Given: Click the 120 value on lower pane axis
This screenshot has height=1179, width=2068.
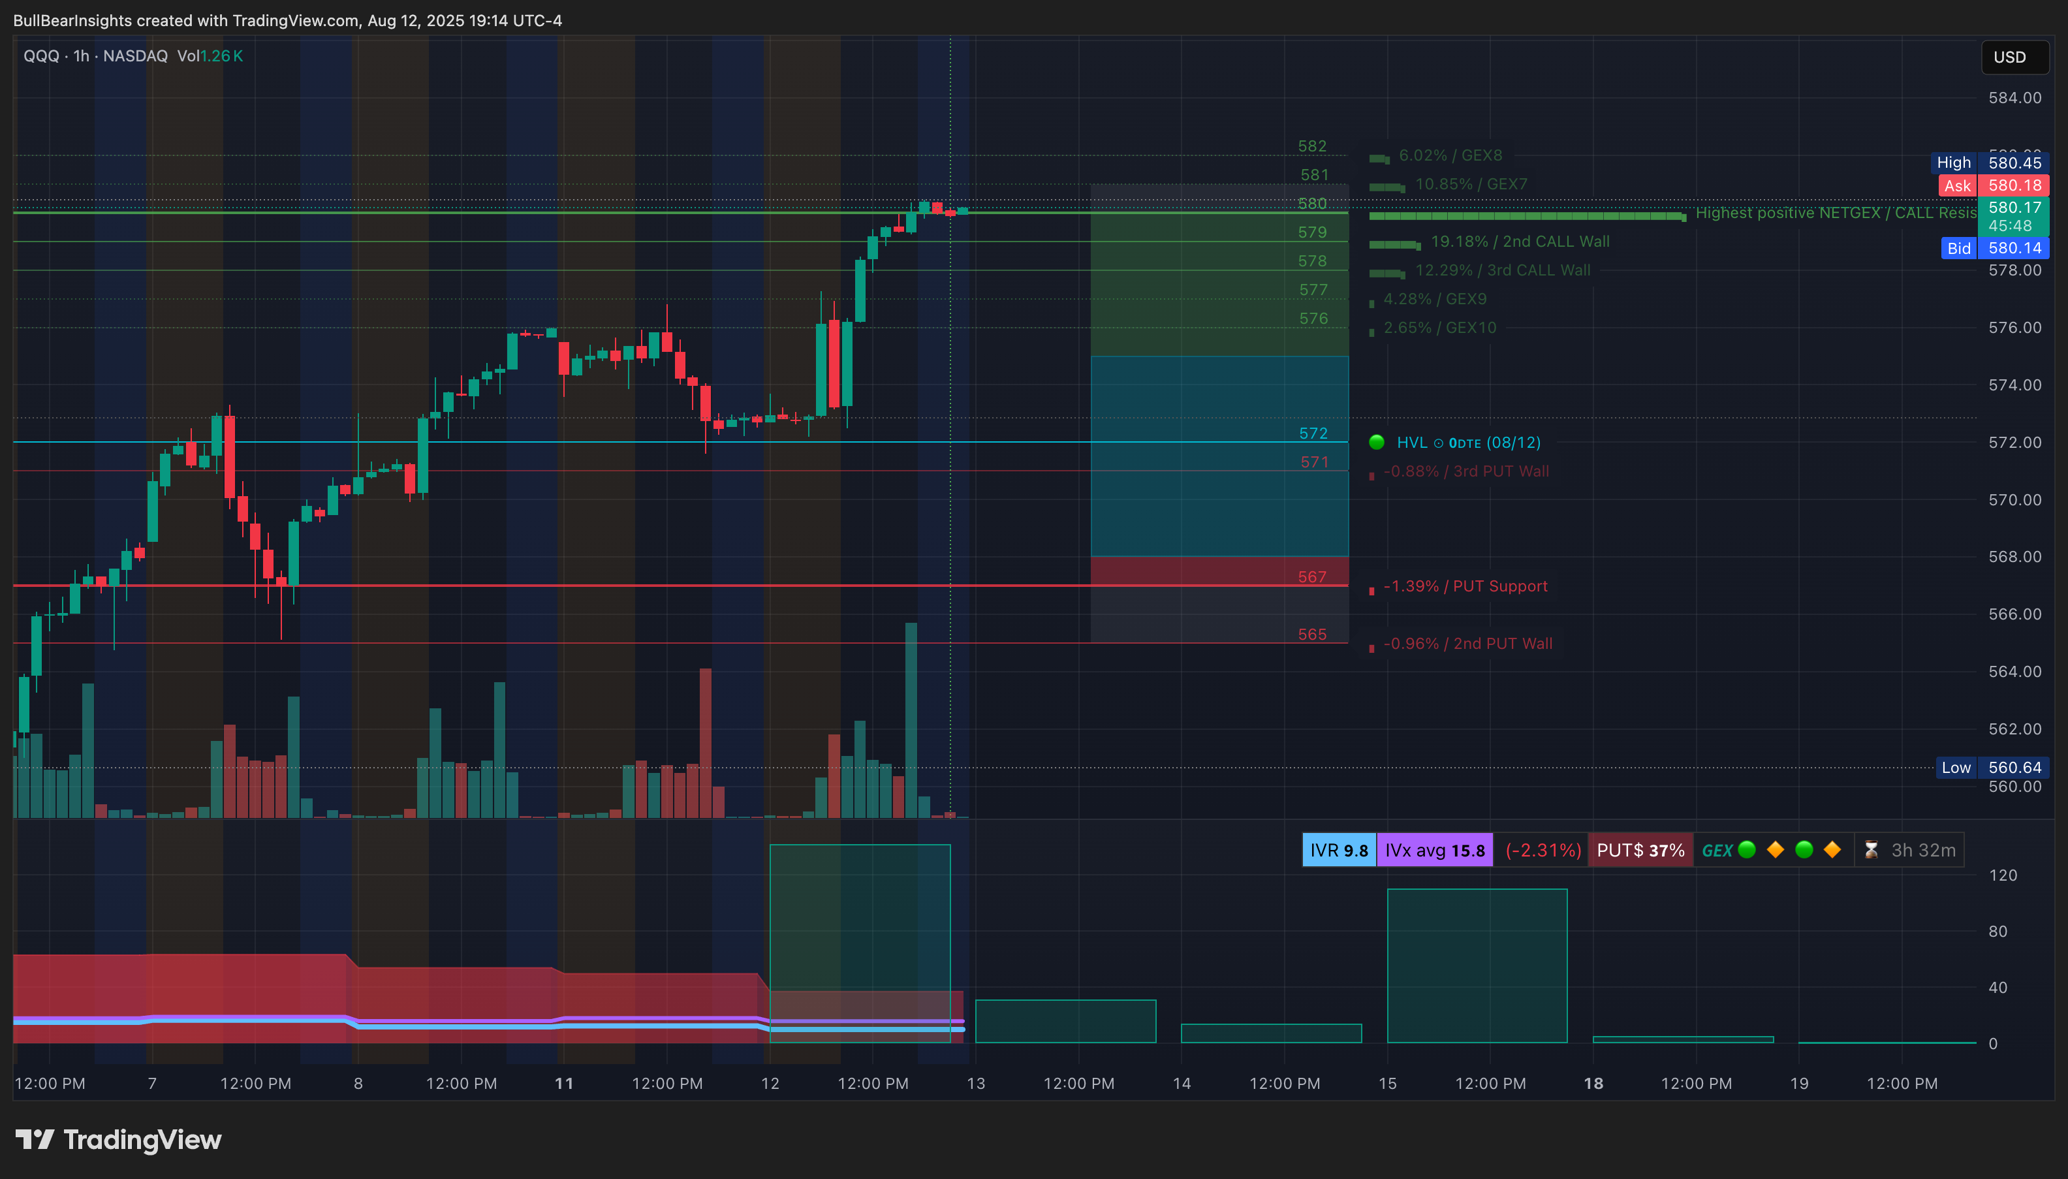Looking at the screenshot, I should pyautogui.click(x=2003, y=875).
